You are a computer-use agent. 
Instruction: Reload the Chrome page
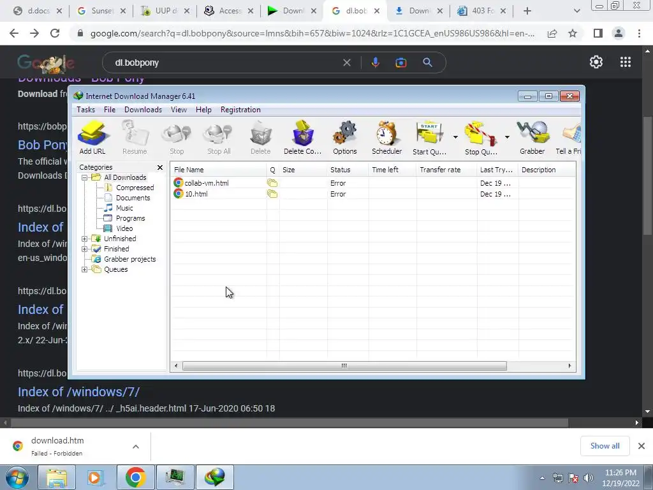coord(55,33)
